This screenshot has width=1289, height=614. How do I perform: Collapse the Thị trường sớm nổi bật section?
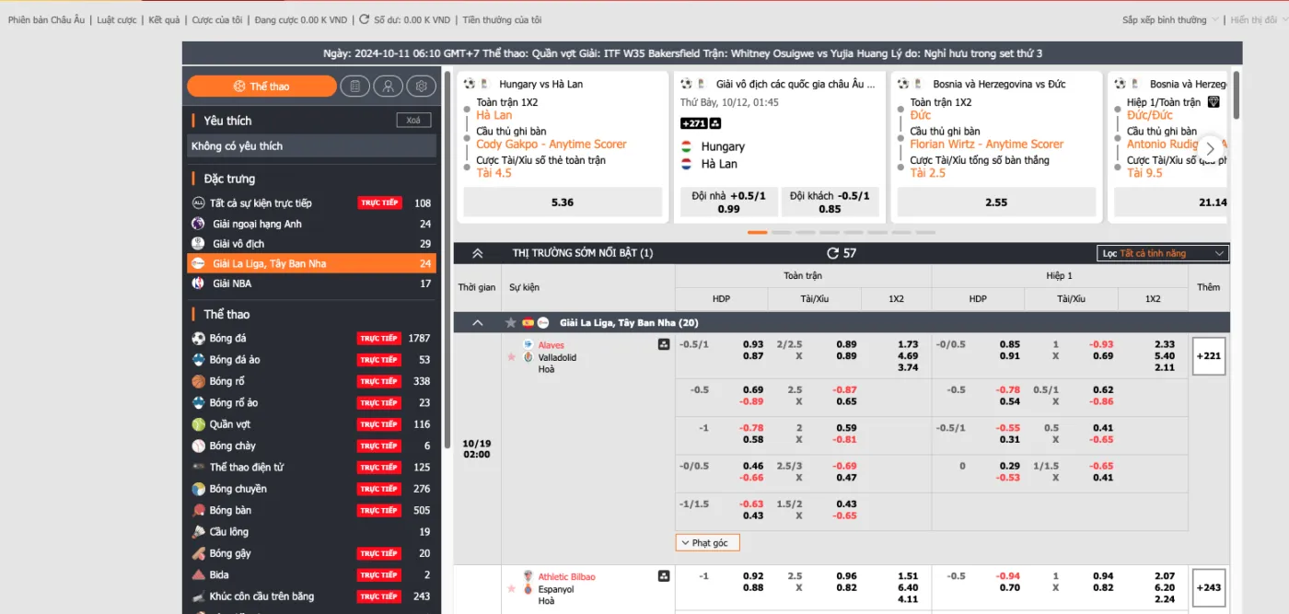[477, 253]
